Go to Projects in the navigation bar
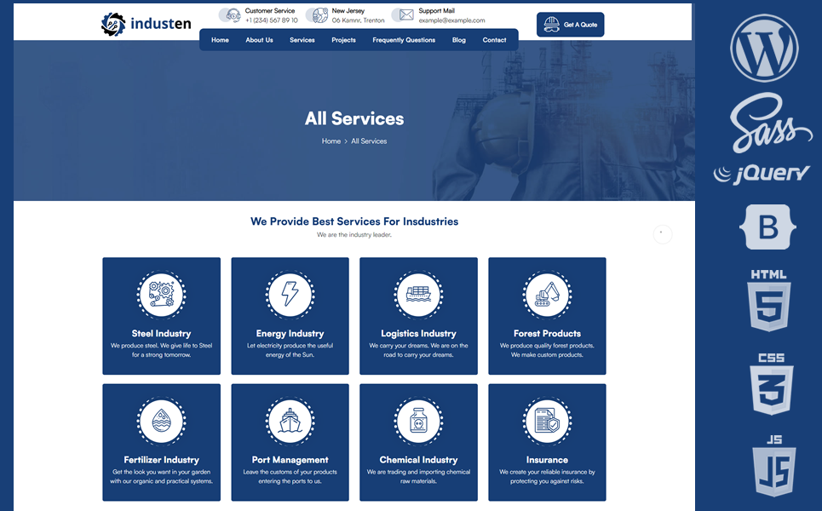This screenshot has height=511, width=822. 343,40
